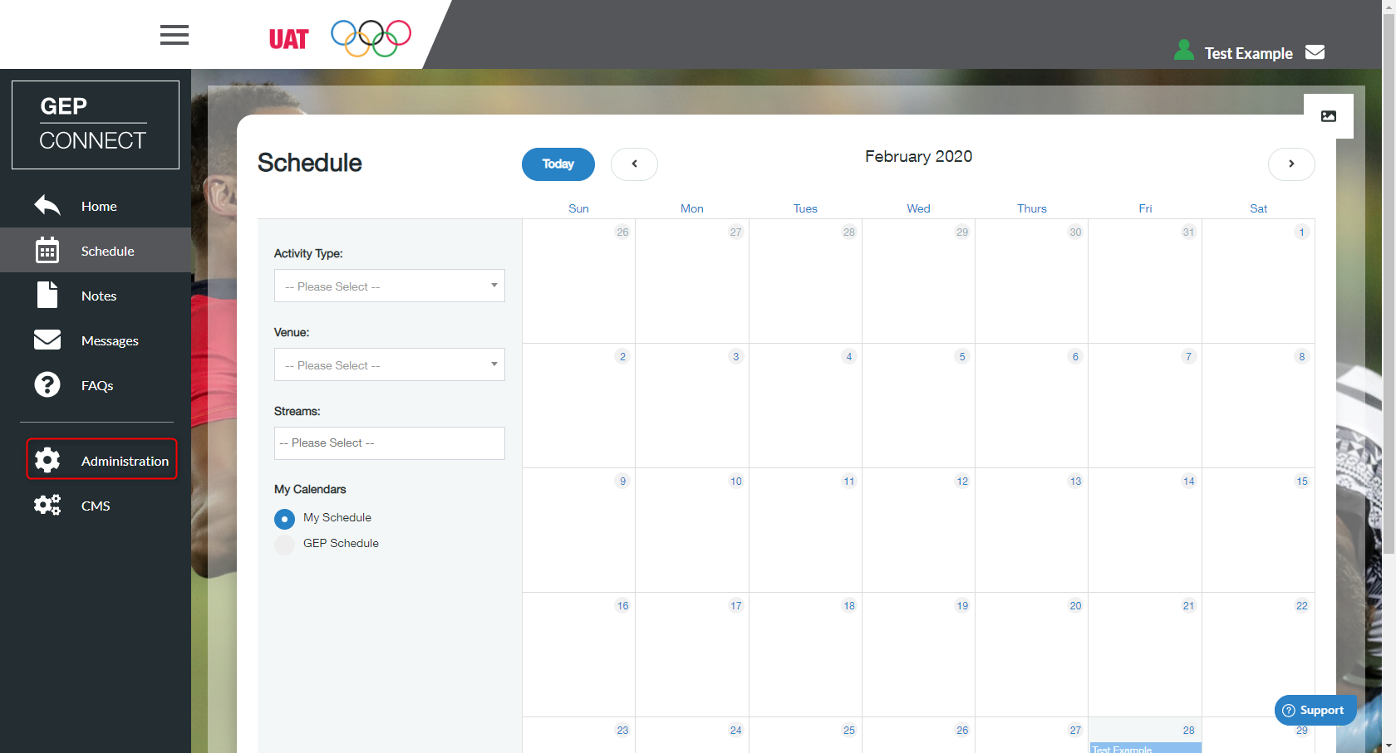The image size is (1396, 753).
Task: Go to the next month
Action: 1291,164
